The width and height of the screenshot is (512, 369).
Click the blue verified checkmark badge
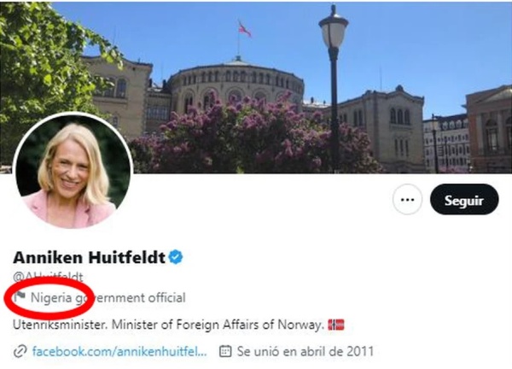coord(176,257)
